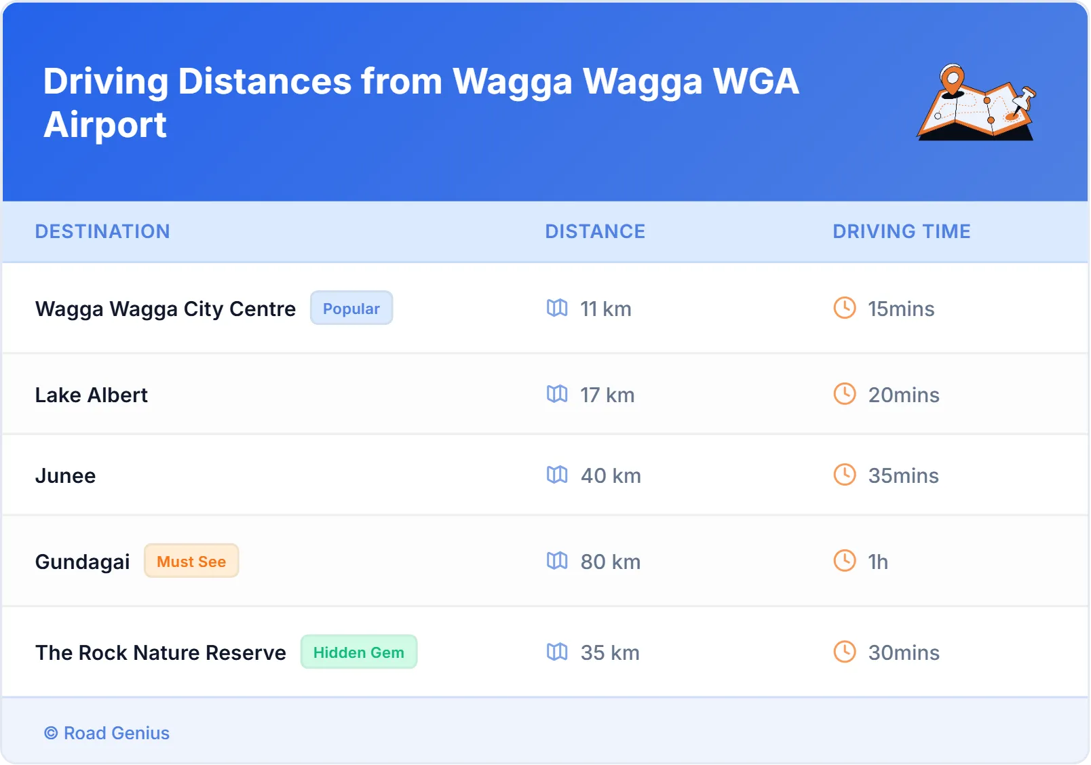
Task: Click the 35 km distance value
Action: pyautogui.click(x=610, y=652)
